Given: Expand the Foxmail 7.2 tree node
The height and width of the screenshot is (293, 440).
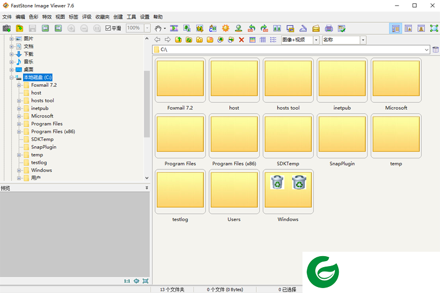Looking at the screenshot, I should (x=19, y=85).
